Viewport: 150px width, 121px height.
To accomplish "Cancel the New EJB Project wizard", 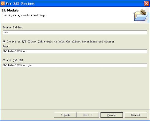I will coord(136,115).
